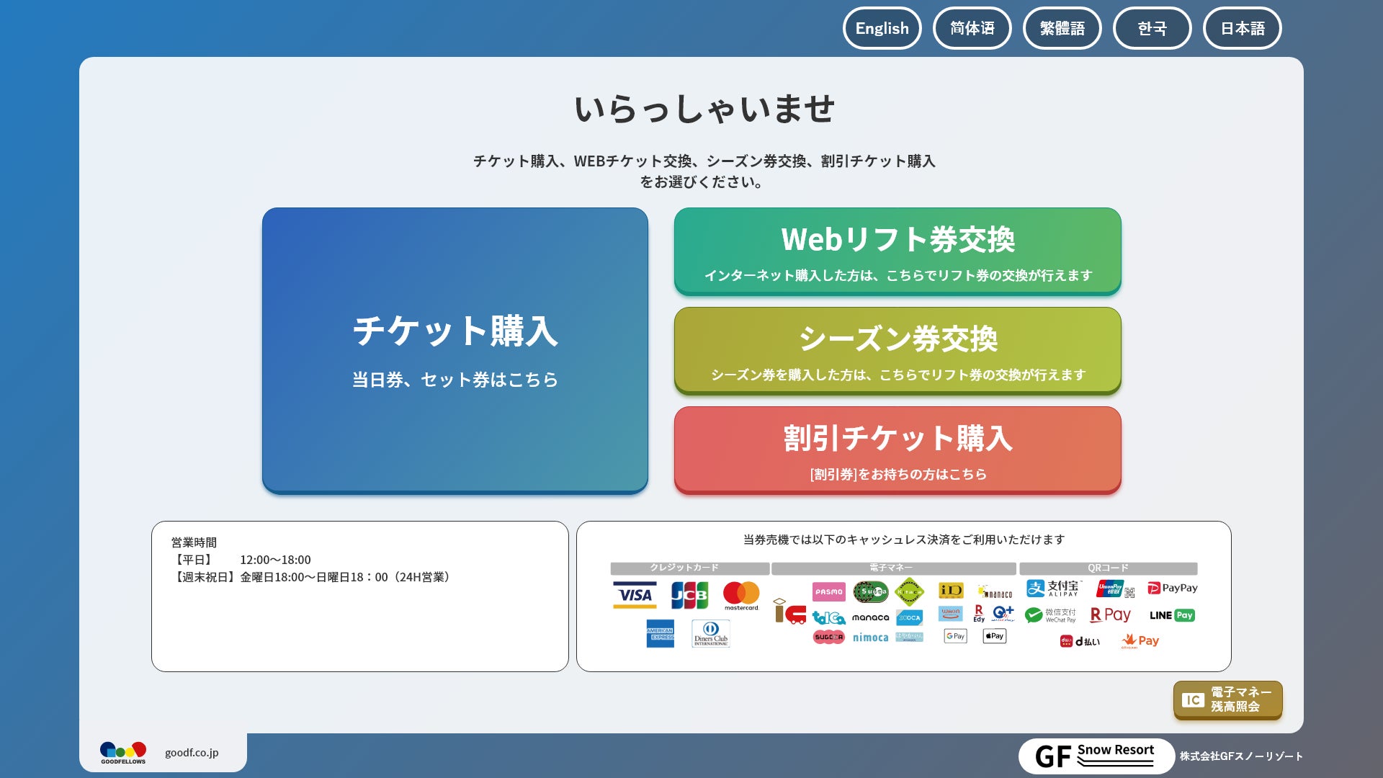The height and width of the screenshot is (778, 1383).
Task: Select Webリフト券交換 exchange button
Action: tap(897, 251)
